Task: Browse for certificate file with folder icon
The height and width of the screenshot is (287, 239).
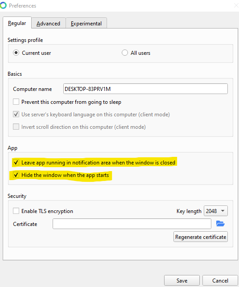Action: click(220, 224)
